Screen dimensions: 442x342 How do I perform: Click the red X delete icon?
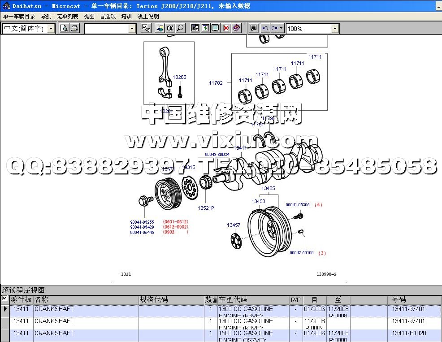(226, 28)
